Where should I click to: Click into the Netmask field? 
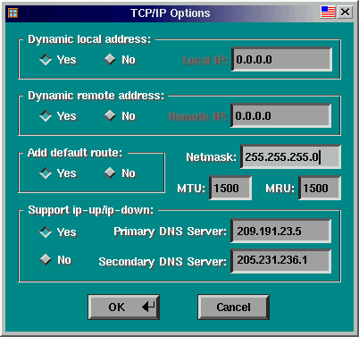(x=290, y=156)
